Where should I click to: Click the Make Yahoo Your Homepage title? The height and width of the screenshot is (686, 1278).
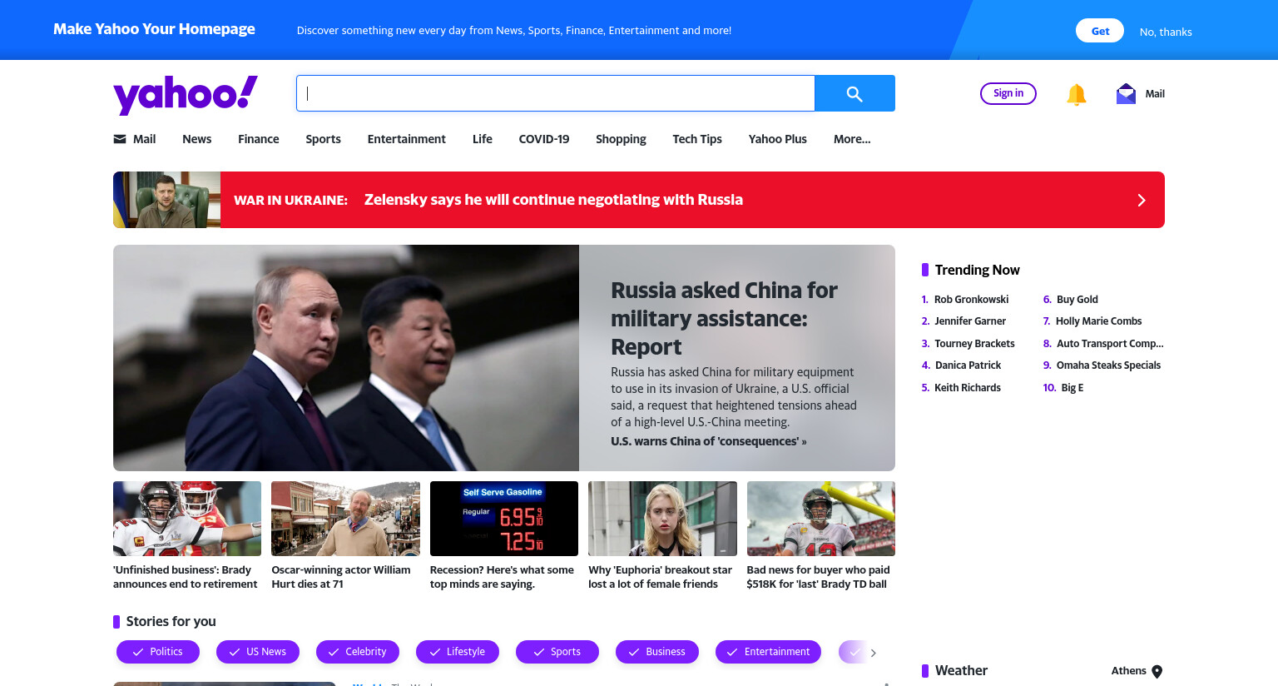tap(154, 29)
